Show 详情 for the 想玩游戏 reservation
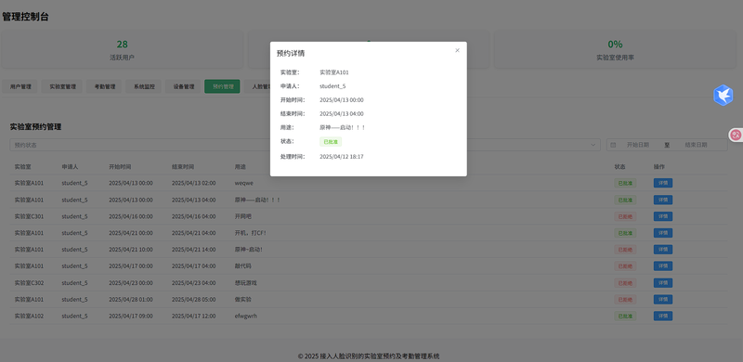 coord(663,283)
